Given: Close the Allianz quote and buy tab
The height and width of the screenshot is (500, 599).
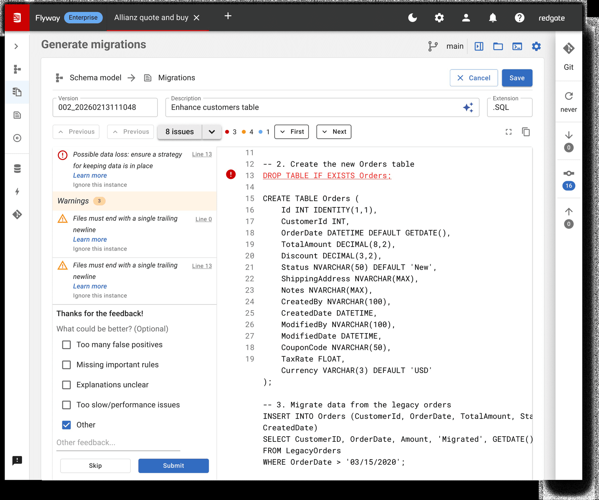Looking at the screenshot, I should [197, 18].
